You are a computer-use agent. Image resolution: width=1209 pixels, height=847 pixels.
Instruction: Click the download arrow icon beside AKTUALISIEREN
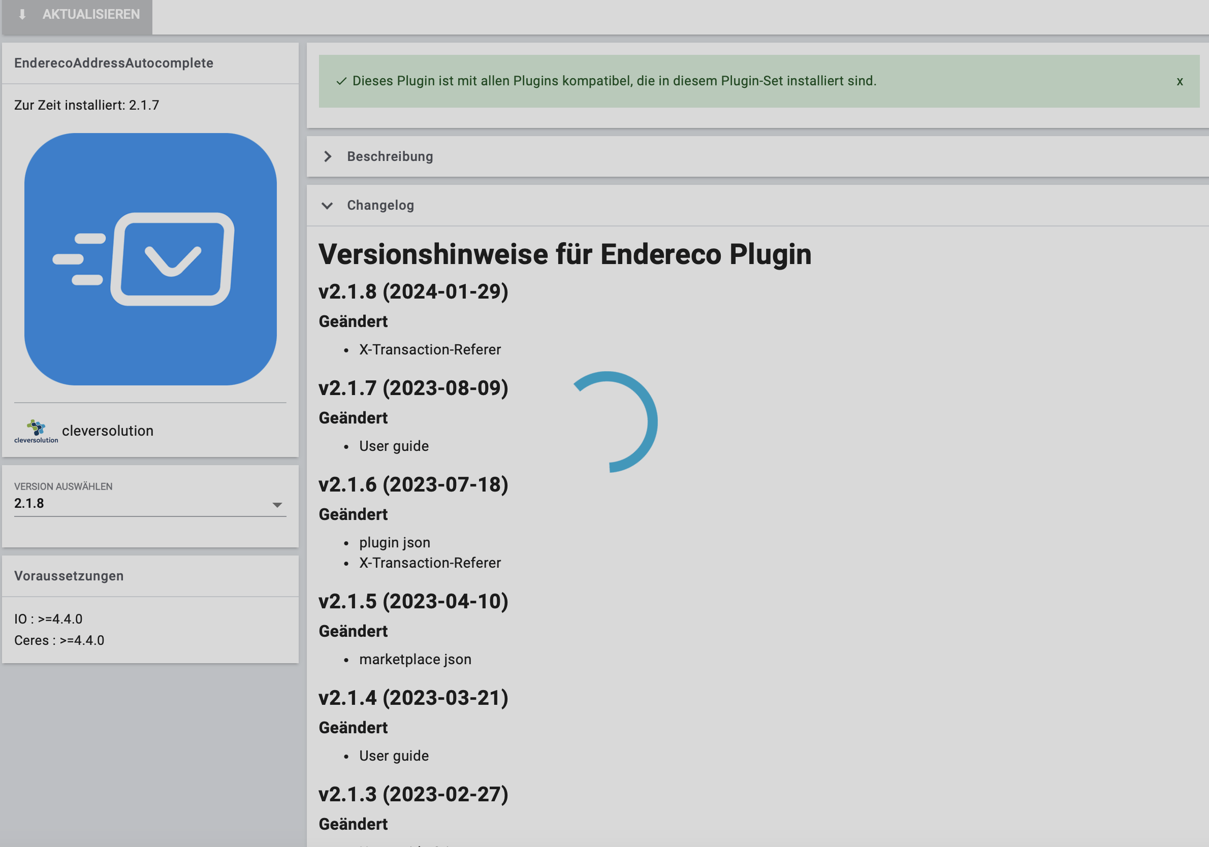click(22, 15)
